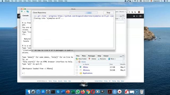The width and height of the screenshot is (170, 95).
Task: Switch to the Files tab
Action: (x=78, y=56)
